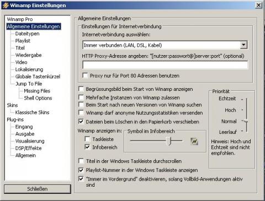Toggle 'Begrüssungsbild beim Start von Winamp anzeigen'
Viewport: 265px width, 201px height.
(81, 89)
